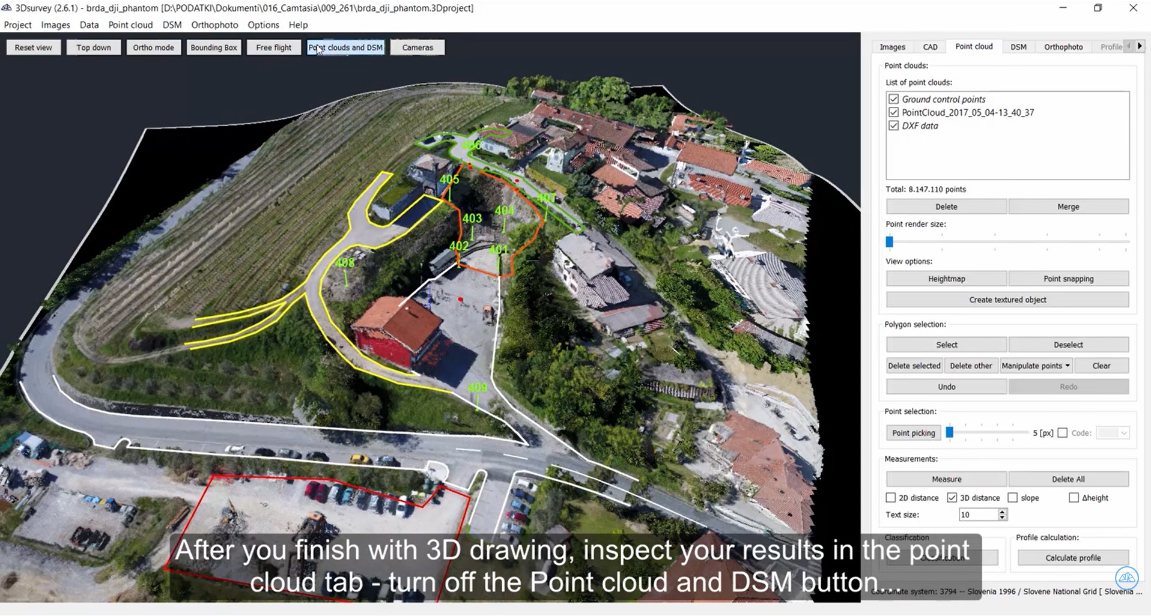Screen dimensions: 1151x616
Task: Open the Orthophoto menu
Action: click(x=214, y=25)
